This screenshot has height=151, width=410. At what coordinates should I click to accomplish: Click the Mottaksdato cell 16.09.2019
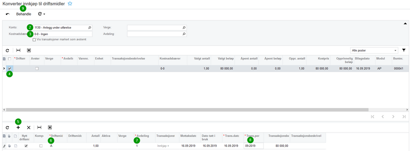[190, 146]
